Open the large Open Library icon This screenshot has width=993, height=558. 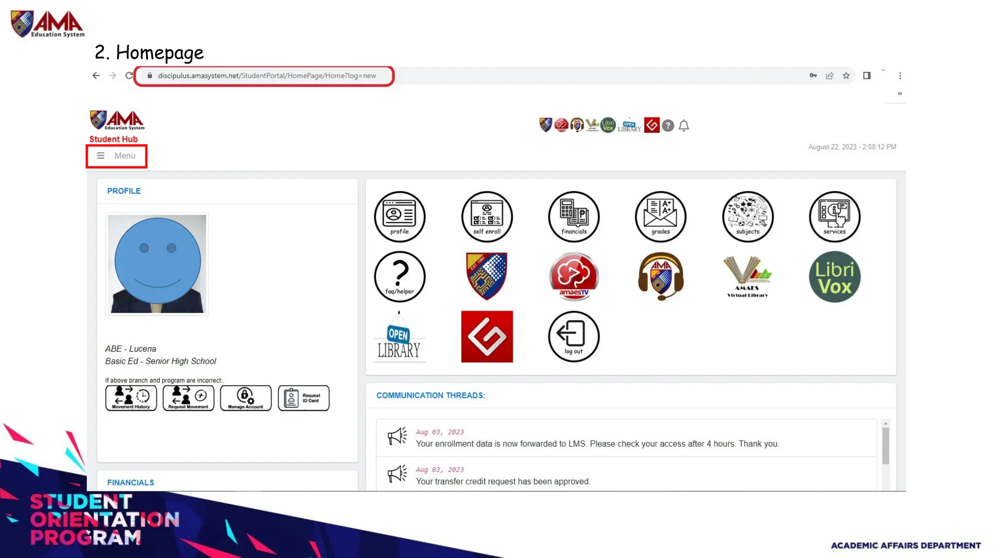400,337
